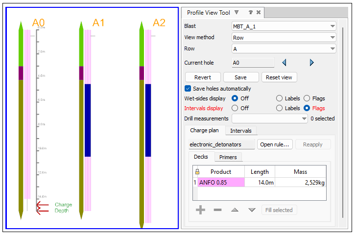Move deck up with up triangle
Image resolution: width=356 pixels, height=236 pixels.
tap(235, 210)
